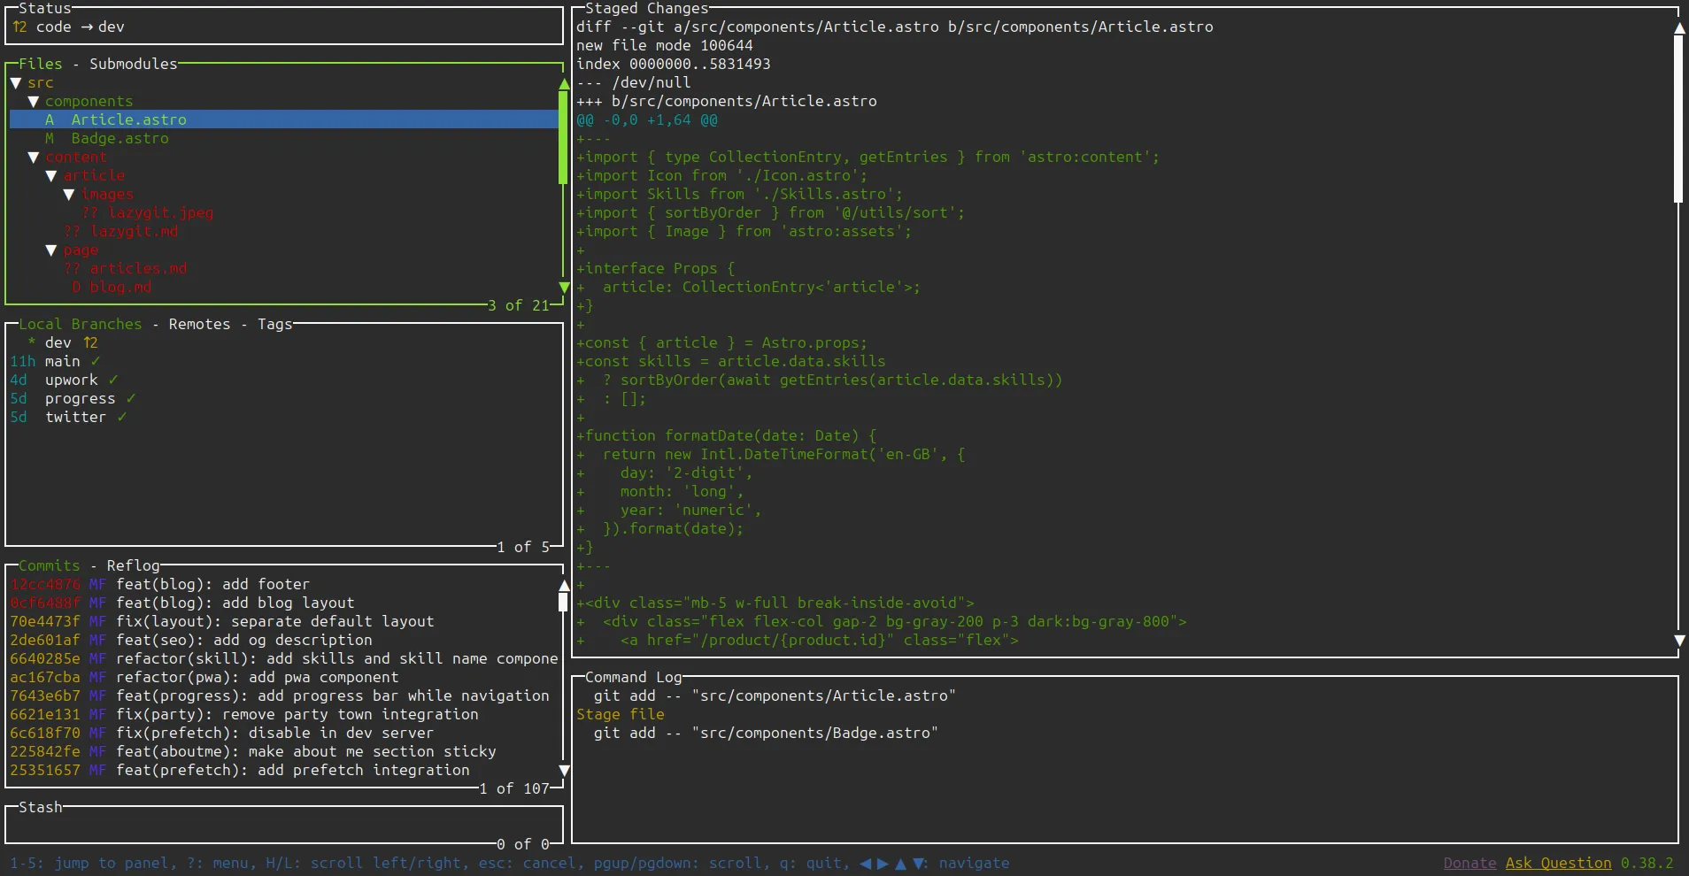The height and width of the screenshot is (876, 1689).
Task: Select the staged Article.astro file
Action: [x=128, y=120]
